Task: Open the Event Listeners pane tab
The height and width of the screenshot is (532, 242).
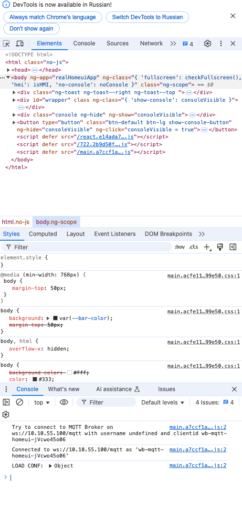Action: coord(115,234)
